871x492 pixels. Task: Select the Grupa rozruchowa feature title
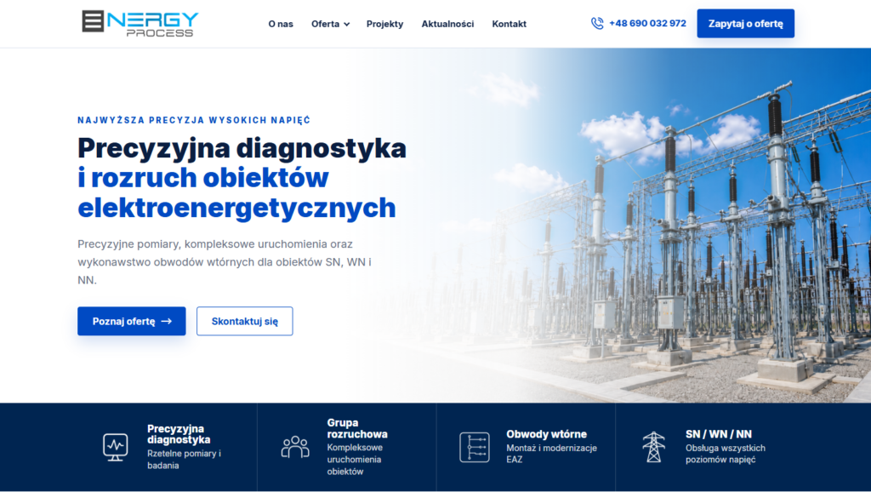pos(357,429)
